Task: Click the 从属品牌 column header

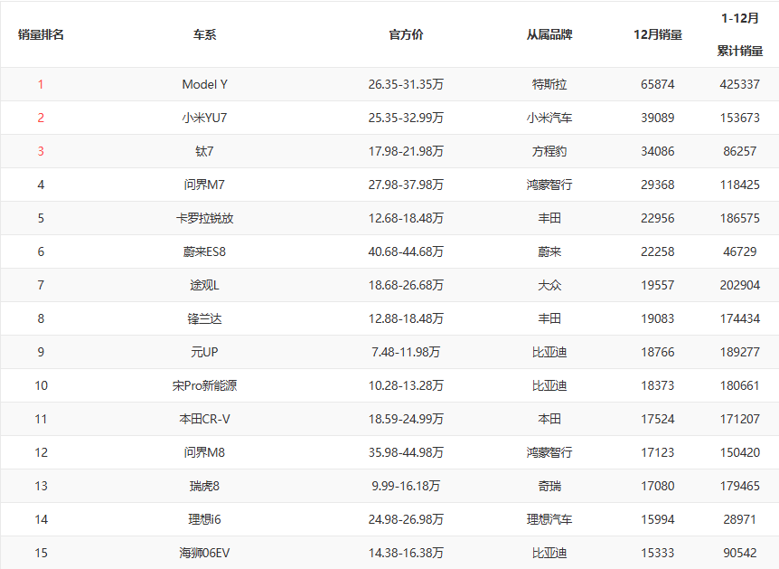Action: click(x=549, y=34)
